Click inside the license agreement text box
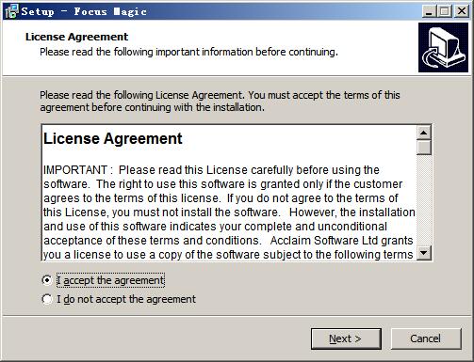 (229, 193)
